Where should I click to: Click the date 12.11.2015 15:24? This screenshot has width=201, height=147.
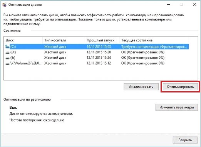[99, 58]
